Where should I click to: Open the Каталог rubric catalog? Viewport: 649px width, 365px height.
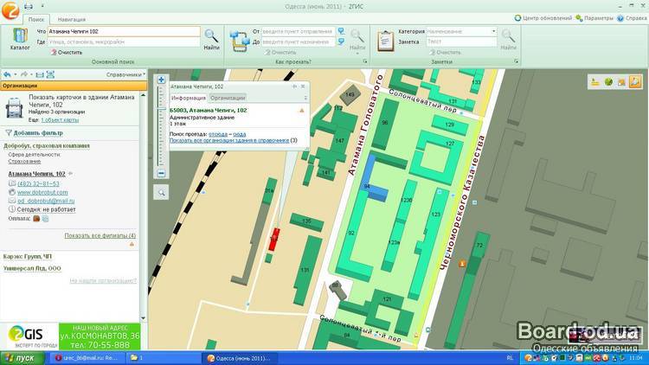[20, 39]
